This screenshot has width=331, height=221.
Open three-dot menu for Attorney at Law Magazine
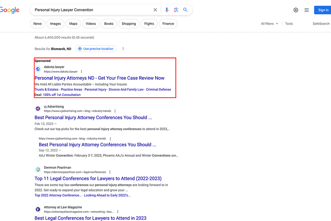click(x=117, y=212)
